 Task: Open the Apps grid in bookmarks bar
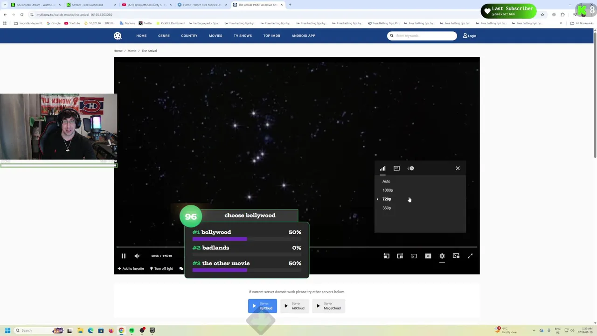5,23
